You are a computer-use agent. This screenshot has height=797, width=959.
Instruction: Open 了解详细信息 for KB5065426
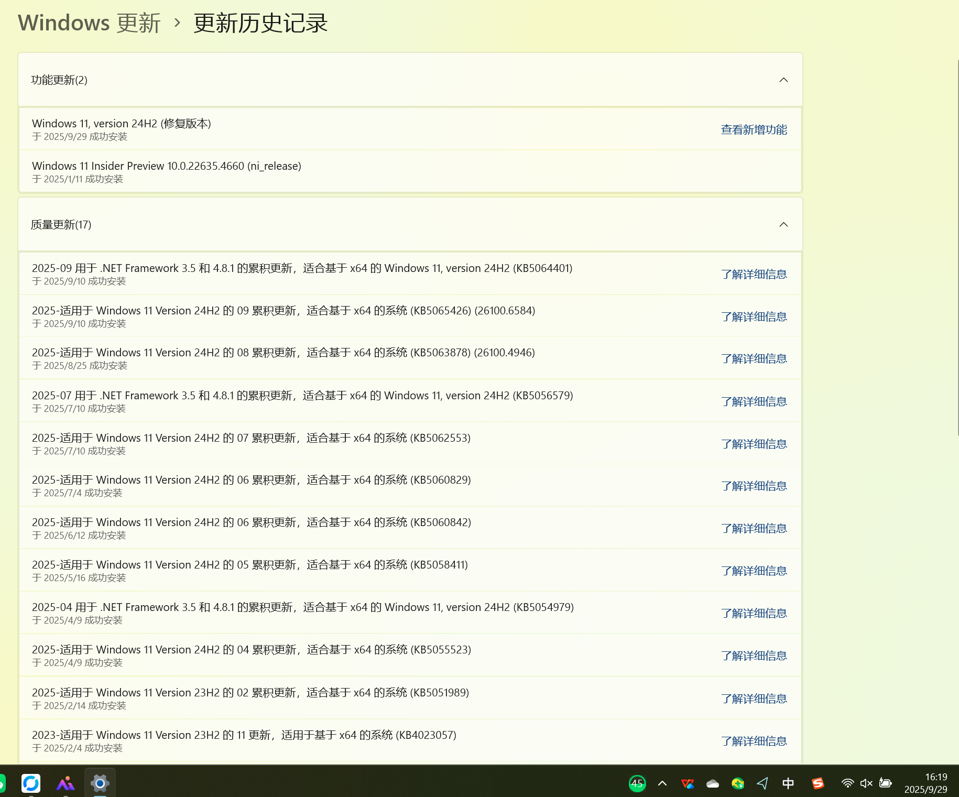(754, 316)
